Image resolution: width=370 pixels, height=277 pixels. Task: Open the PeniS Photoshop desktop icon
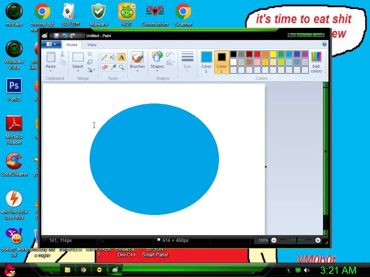coord(14,89)
